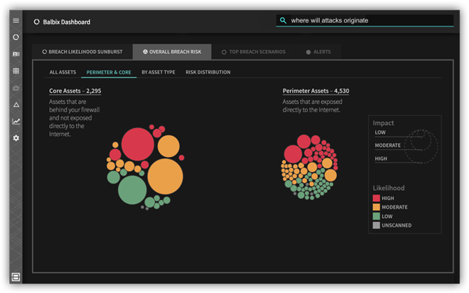The height and width of the screenshot is (293, 469).
Task: Switch to Breach Likelihood Sunburst tab
Action: (x=82, y=52)
